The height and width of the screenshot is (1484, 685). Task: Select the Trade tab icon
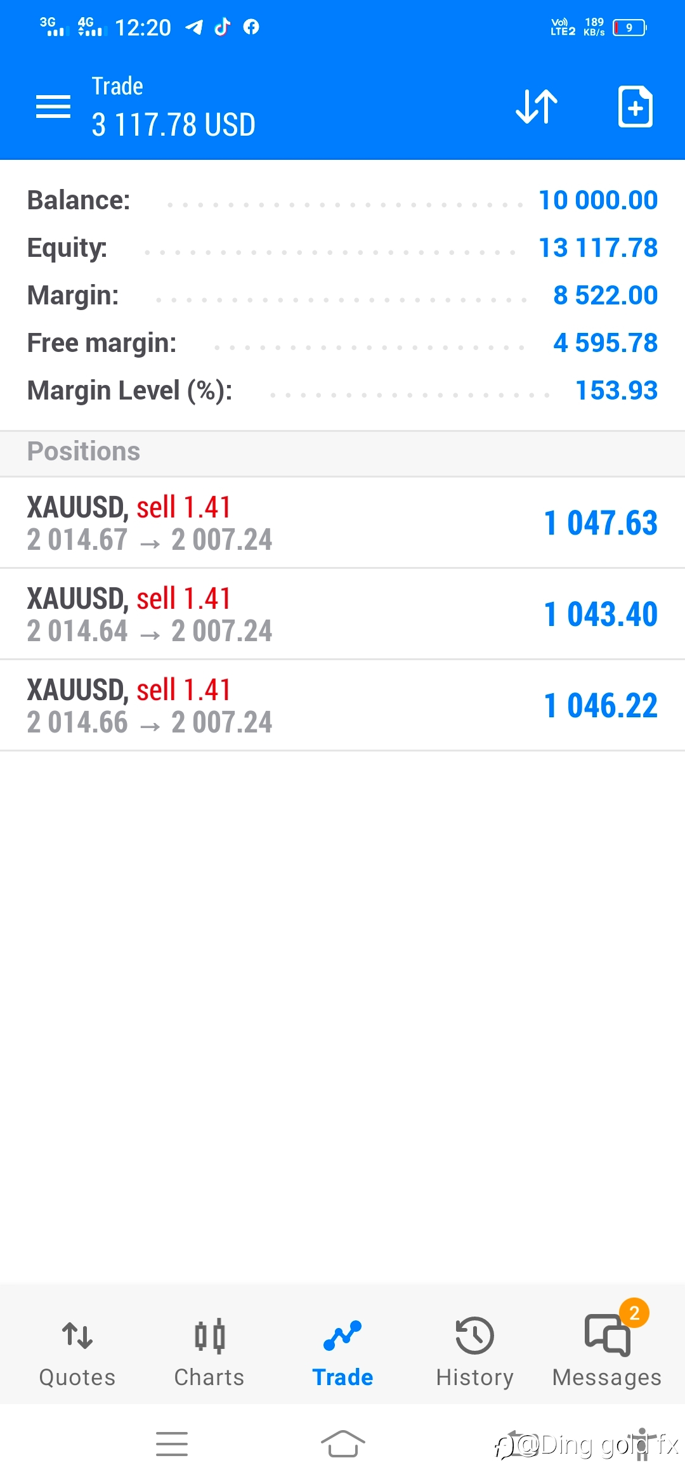[342, 1336]
